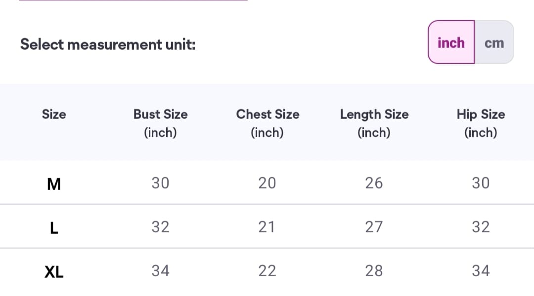Click length value 26 for size M
This screenshot has width=534, height=296.
(374, 183)
